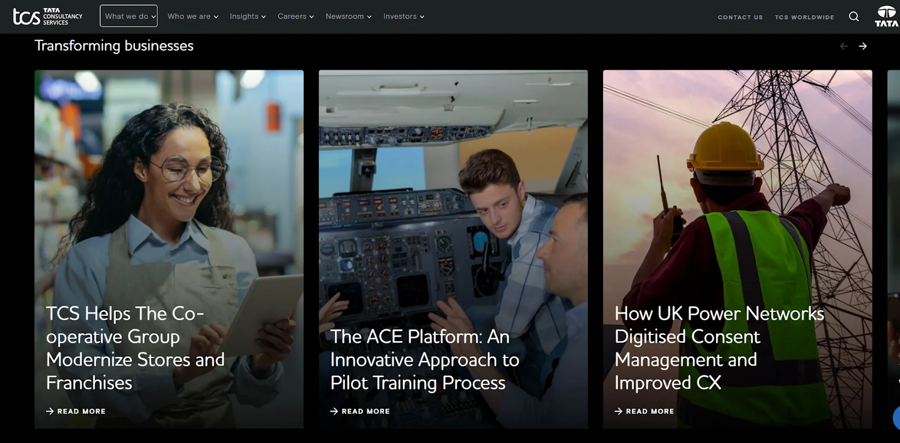Open the UK Power Networks card title
This screenshot has width=900, height=443.
[719, 348]
